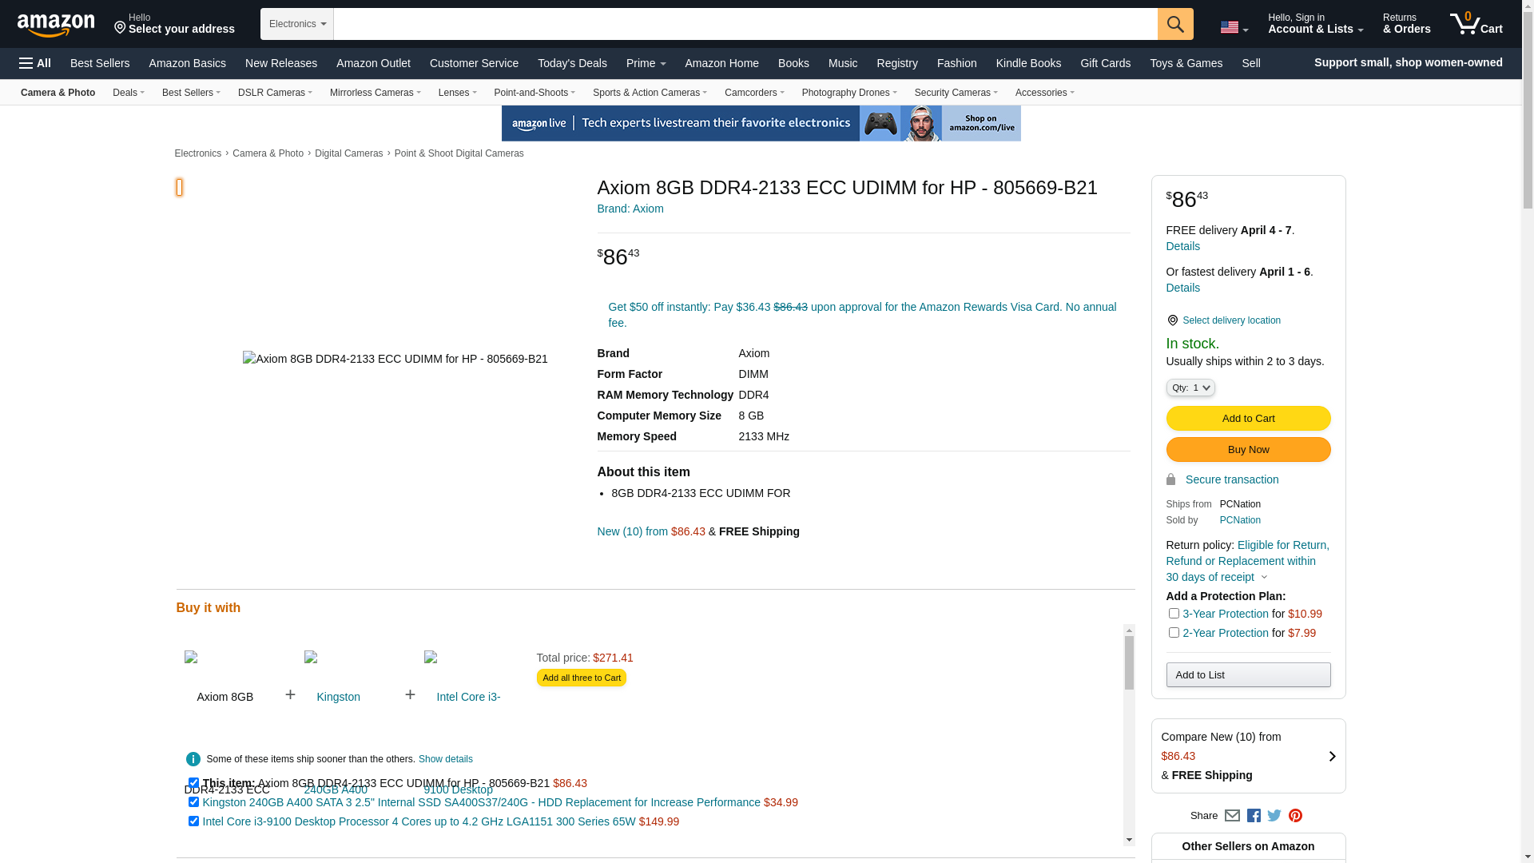Click the Add to Cart button

(1247, 419)
